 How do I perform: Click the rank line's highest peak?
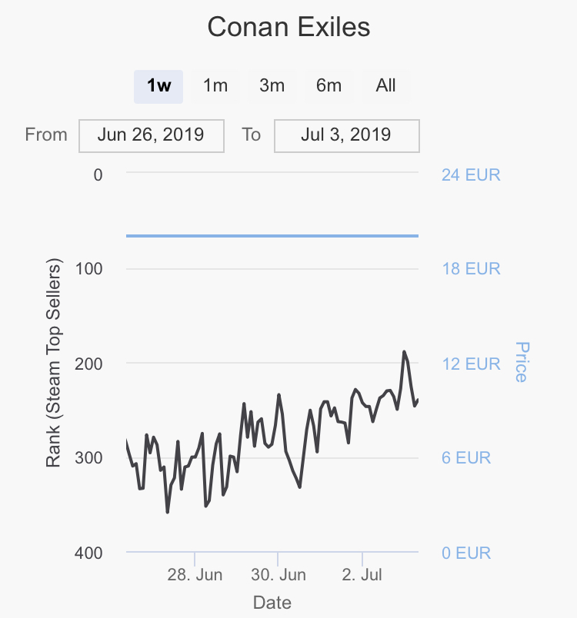pos(404,352)
